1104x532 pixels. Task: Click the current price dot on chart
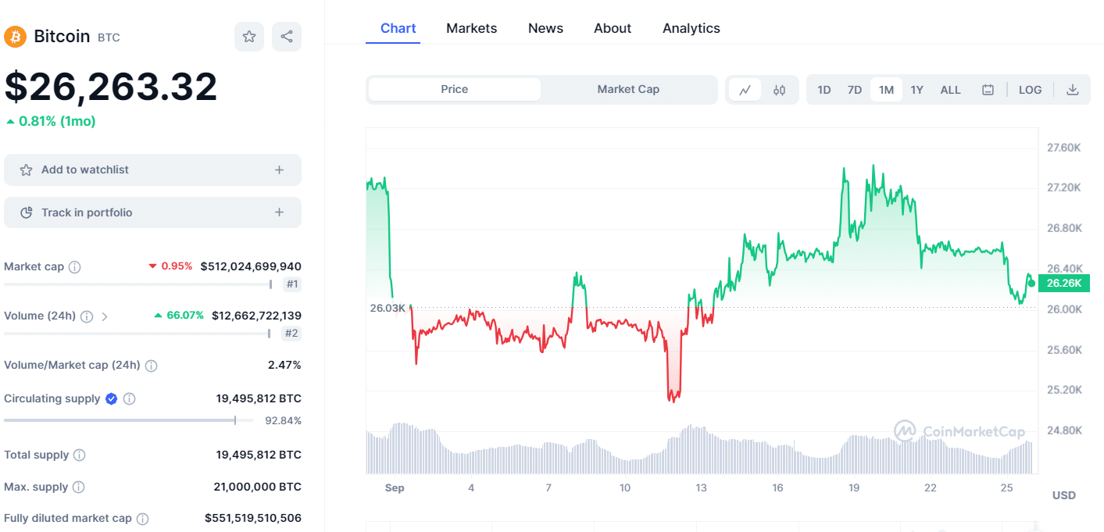click(1031, 283)
